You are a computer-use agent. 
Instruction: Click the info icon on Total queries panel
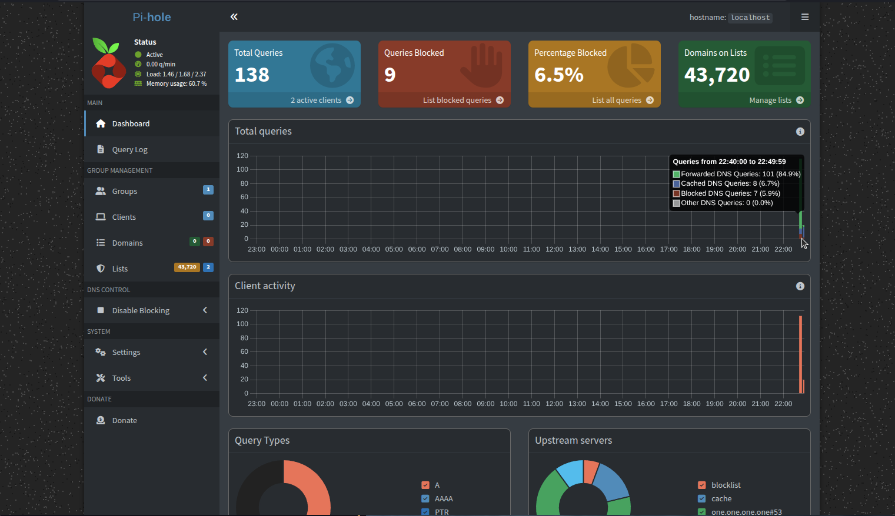800,132
